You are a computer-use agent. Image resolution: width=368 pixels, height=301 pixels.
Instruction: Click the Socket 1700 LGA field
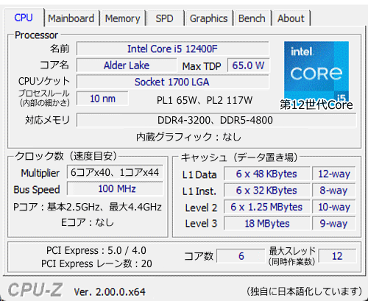point(172,82)
